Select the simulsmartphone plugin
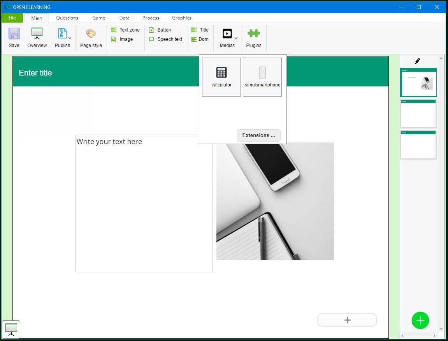448x341 pixels. point(262,77)
